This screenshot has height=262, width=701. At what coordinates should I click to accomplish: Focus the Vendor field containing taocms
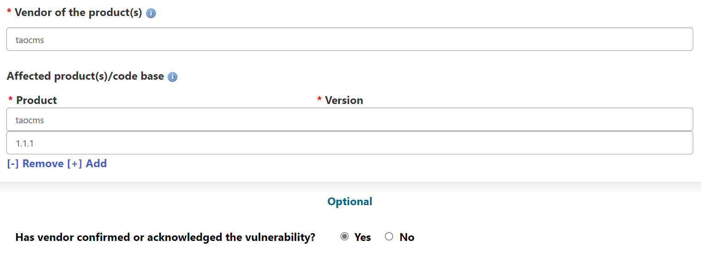(350, 39)
